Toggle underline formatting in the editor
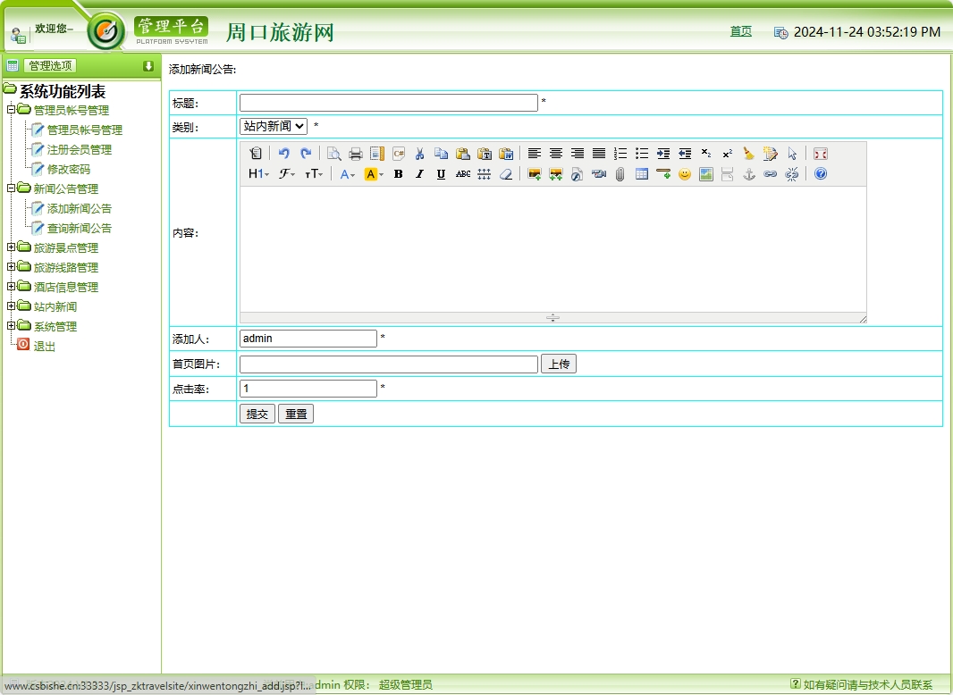 441,173
